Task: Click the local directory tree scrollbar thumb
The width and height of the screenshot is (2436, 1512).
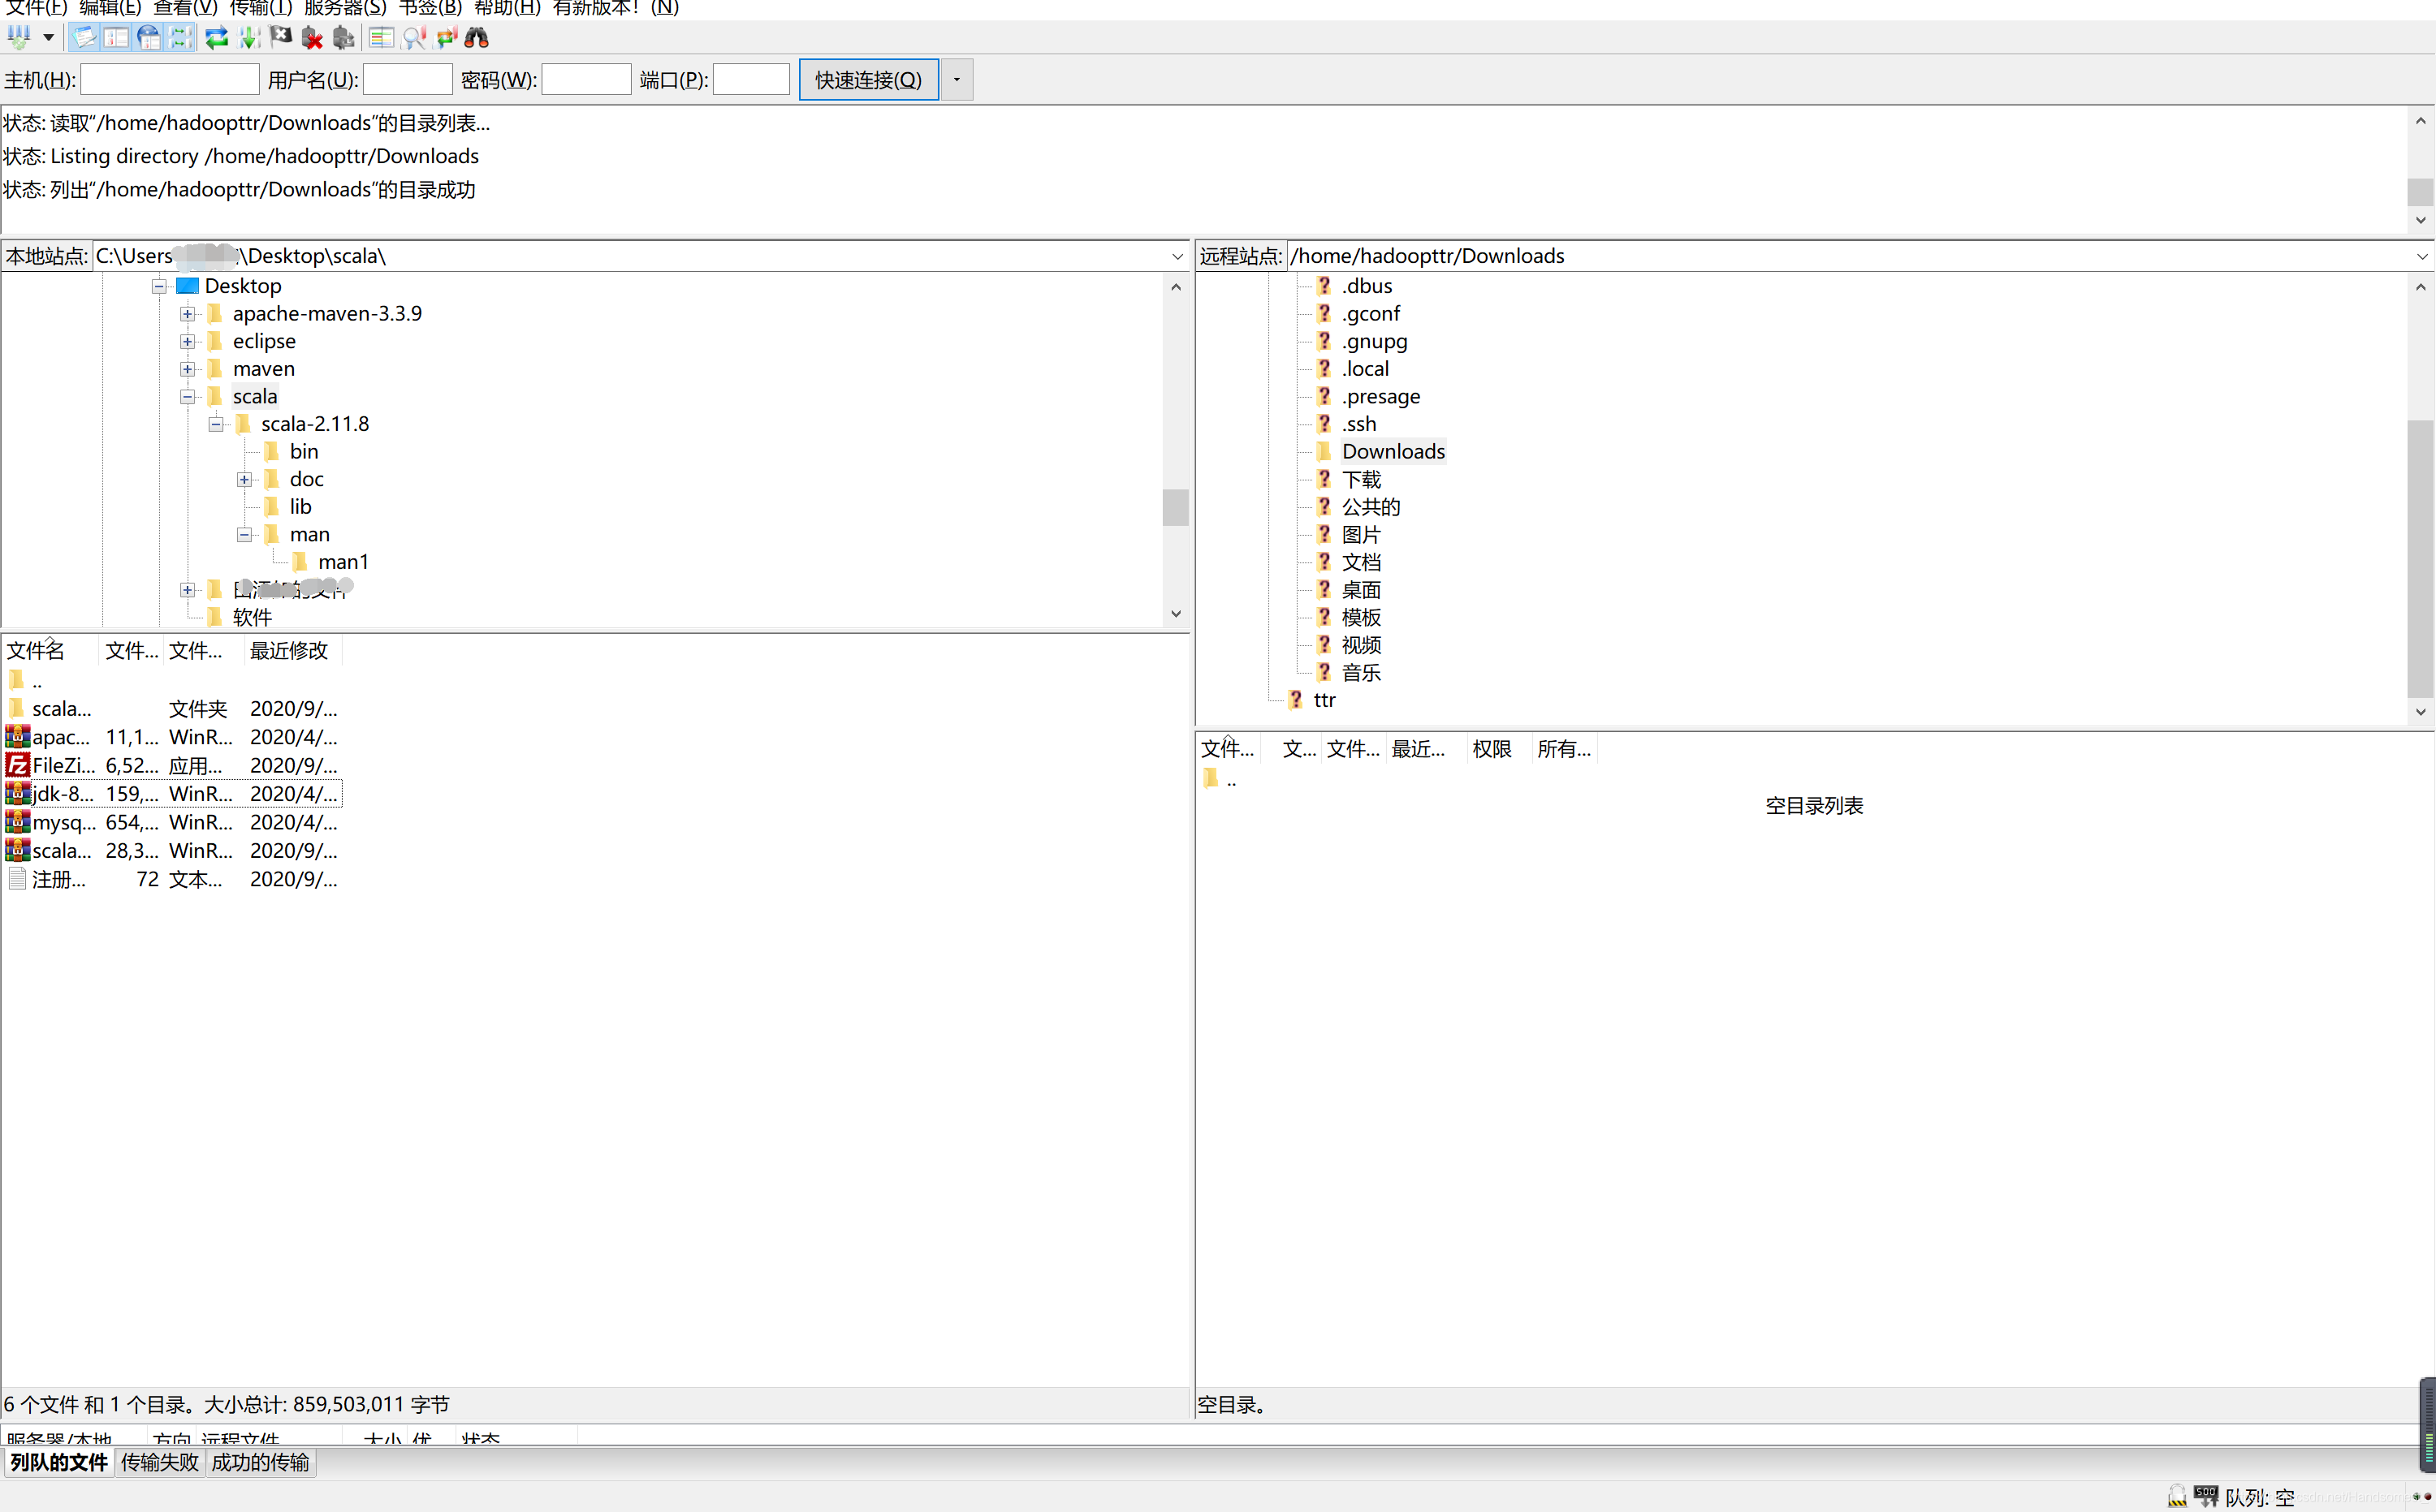Action: 1176,507
